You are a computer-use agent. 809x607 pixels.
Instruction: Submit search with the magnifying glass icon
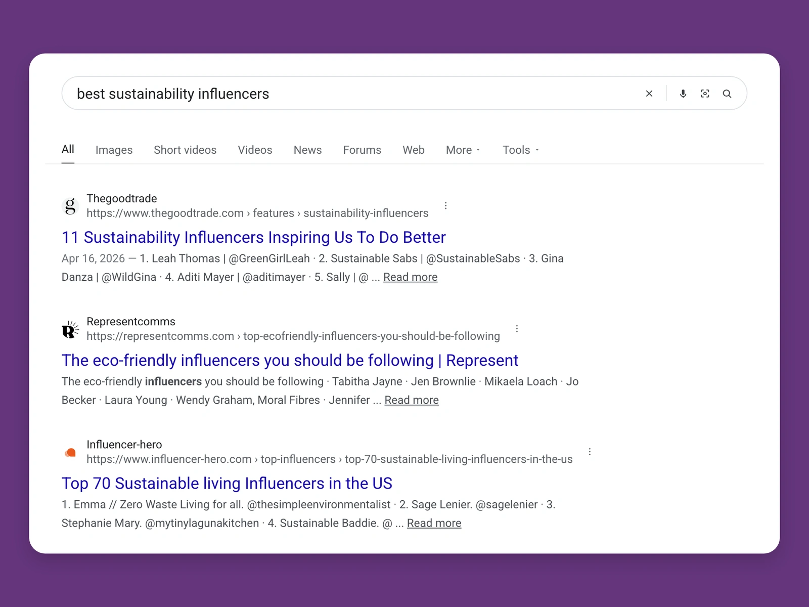click(x=727, y=94)
